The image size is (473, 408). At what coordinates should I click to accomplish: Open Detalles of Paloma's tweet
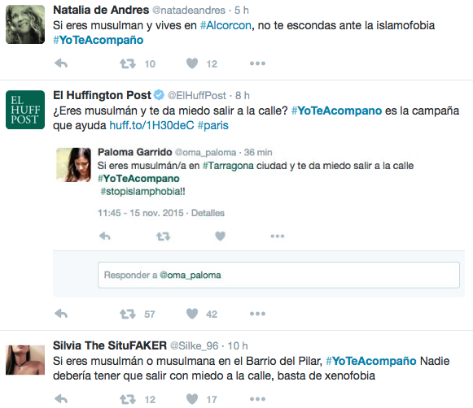(208, 213)
